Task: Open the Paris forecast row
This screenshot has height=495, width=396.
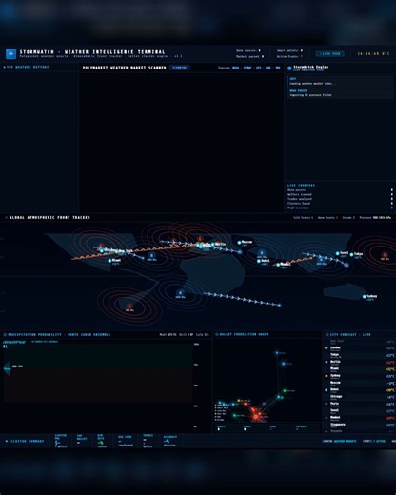Action: click(x=359, y=405)
